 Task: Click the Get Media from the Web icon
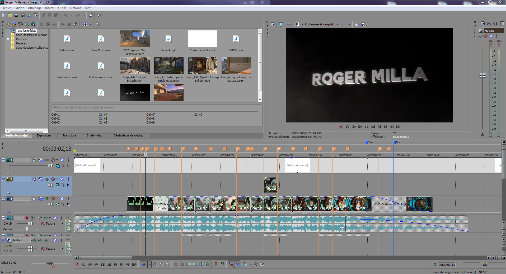click(33, 24)
